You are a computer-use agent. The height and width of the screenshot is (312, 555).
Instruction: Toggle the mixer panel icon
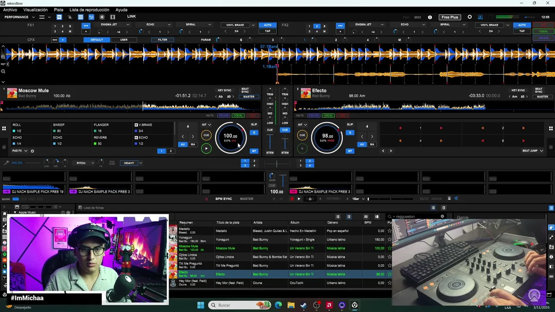pos(91,17)
